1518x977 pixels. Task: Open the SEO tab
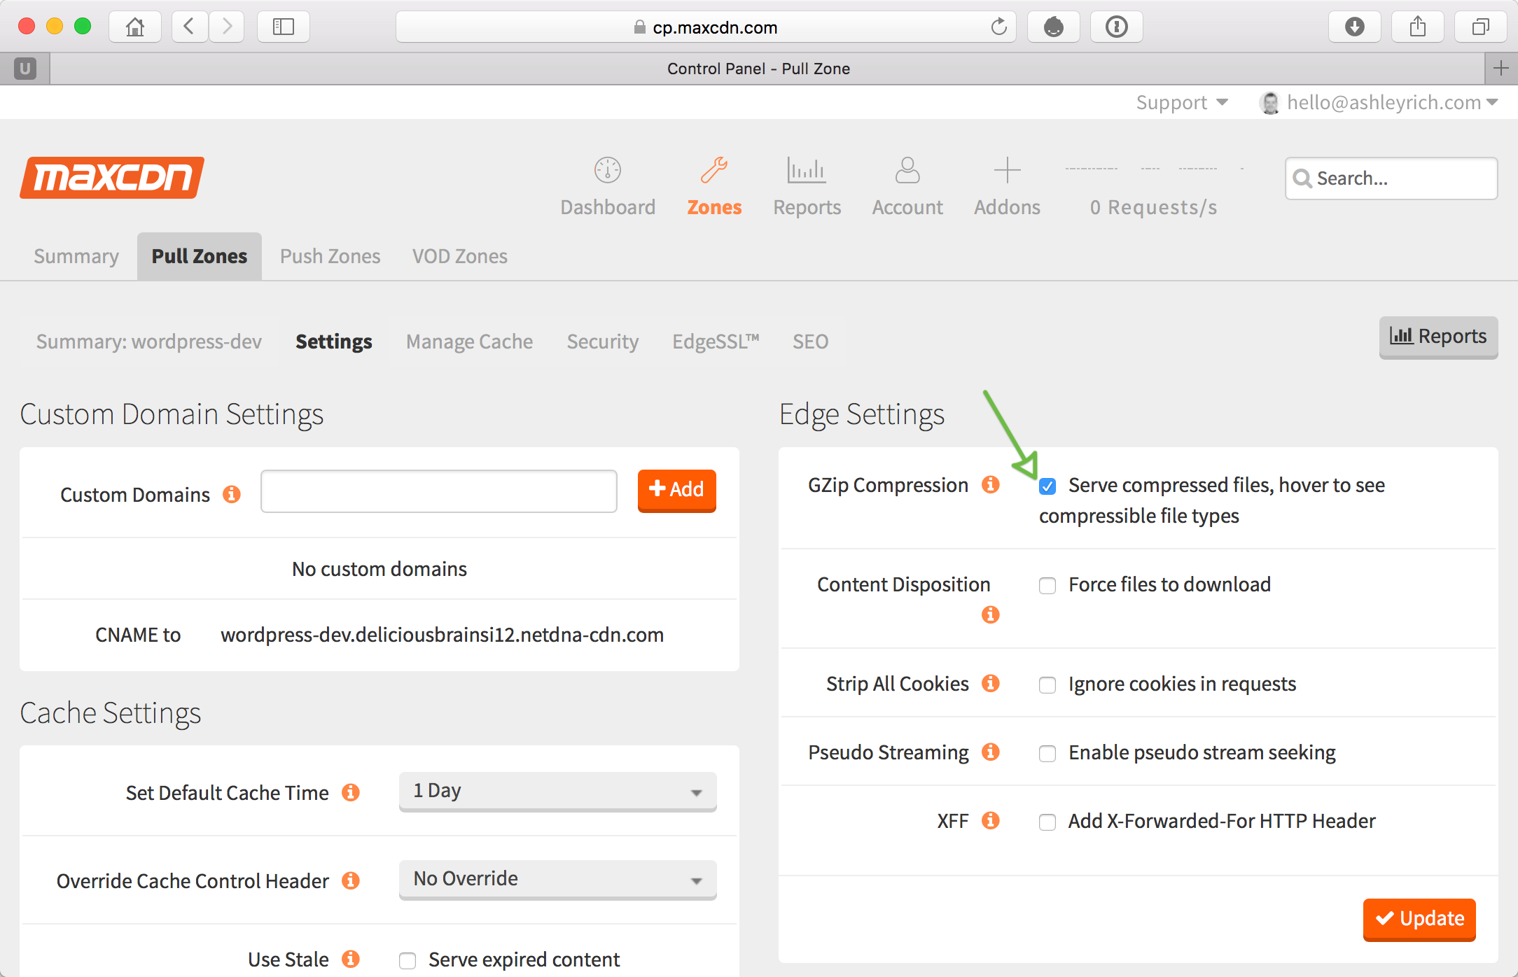810,341
